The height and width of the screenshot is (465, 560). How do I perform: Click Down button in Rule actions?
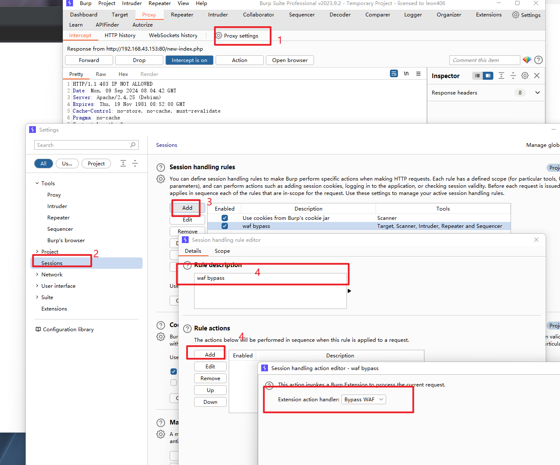pyautogui.click(x=210, y=402)
